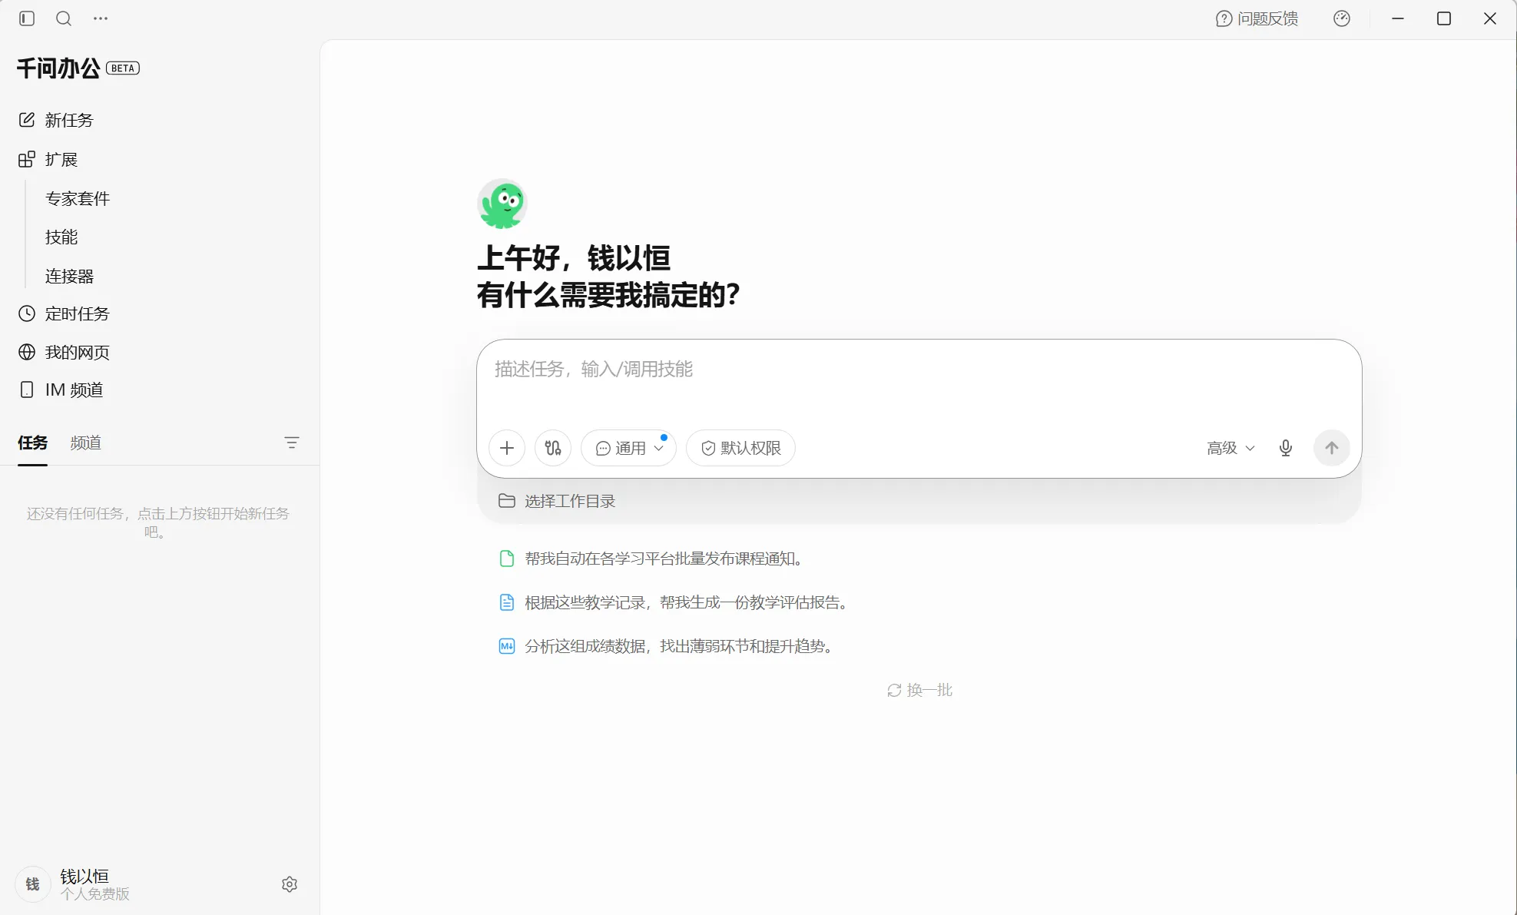Viewport: 1517px width, 915px height.
Task: Click 问题反馈 feedback link
Action: point(1257,18)
